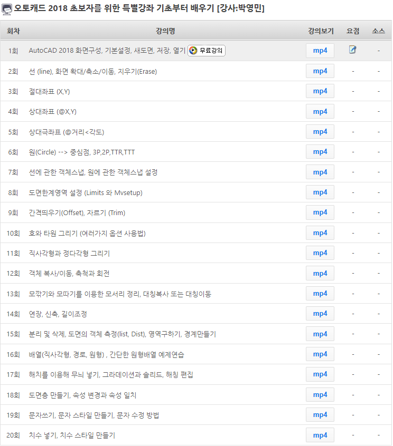Select the 회차 column header
The height and width of the screenshot is (446, 393).
coord(13,31)
